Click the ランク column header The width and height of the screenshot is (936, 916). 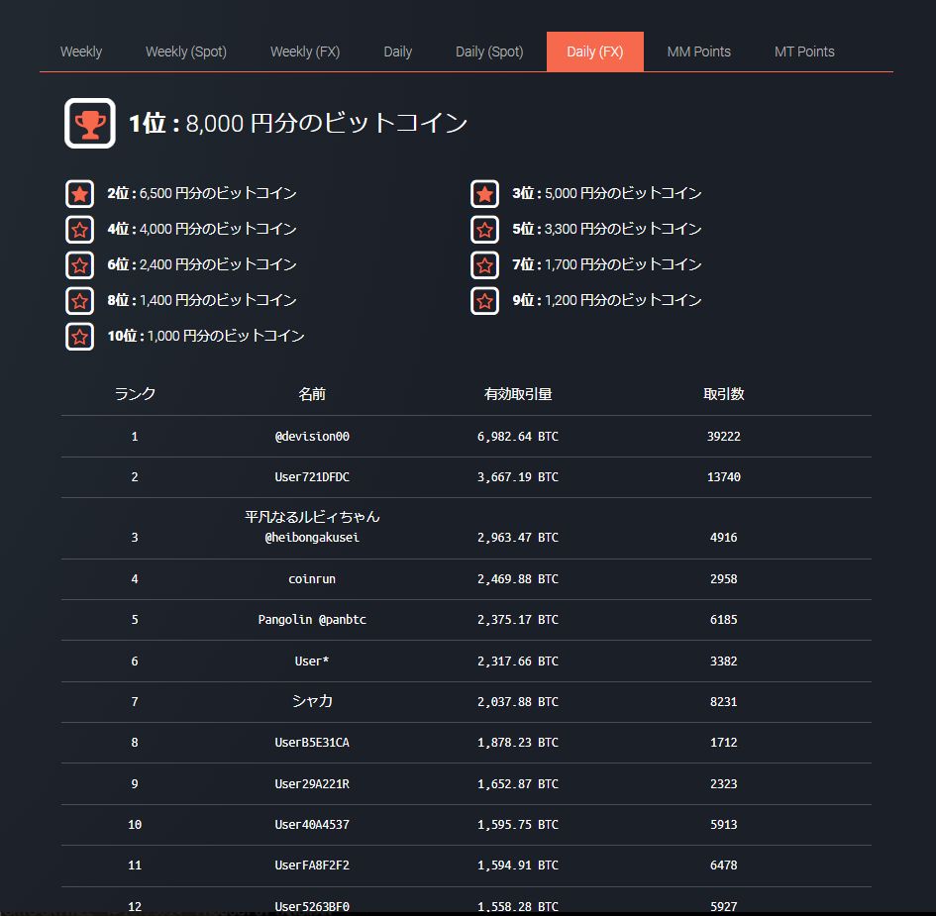(135, 394)
